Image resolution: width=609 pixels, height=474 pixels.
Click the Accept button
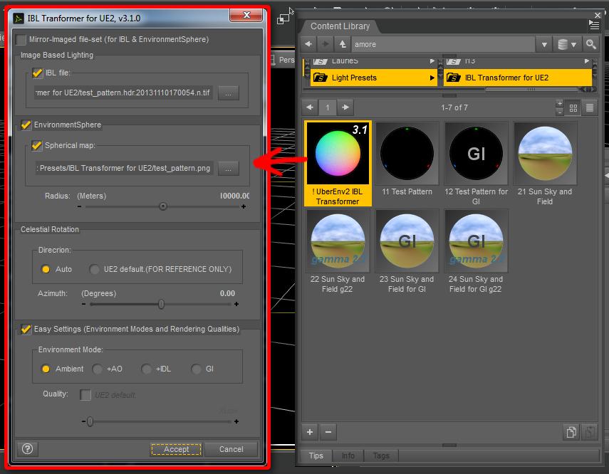[x=177, y=449]
